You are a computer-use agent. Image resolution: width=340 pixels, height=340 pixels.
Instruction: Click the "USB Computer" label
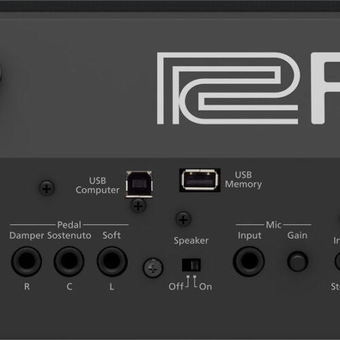pos(97,186)
